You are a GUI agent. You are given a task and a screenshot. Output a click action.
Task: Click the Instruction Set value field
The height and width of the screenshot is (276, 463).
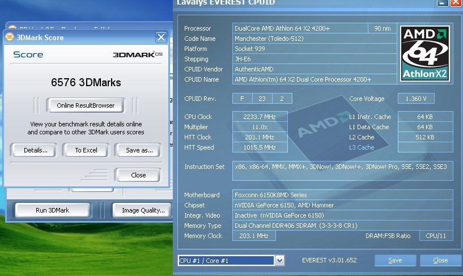(342, 171)
